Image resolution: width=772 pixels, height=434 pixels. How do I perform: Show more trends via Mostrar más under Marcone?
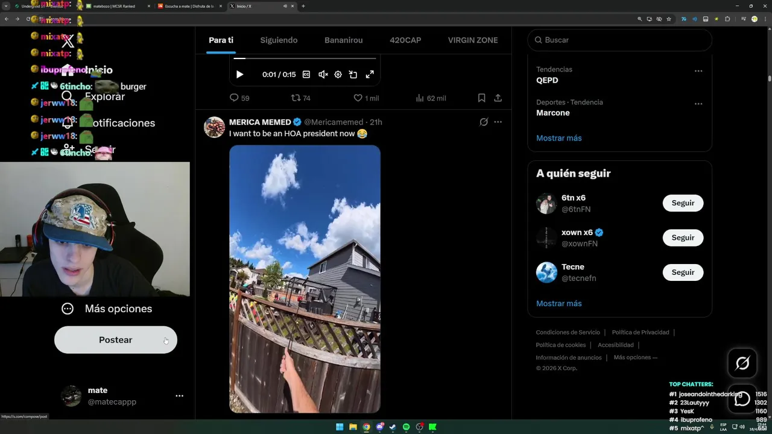pyautogui.click(x=559, y=138)
